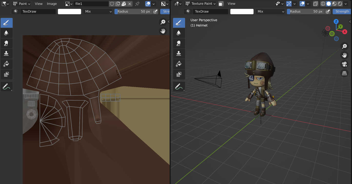Image resolution: width=352 pixels, height=184 pixels.
Task: Toggle X-ray display in the 3D viewport header
Action: [x=316, y=4]
